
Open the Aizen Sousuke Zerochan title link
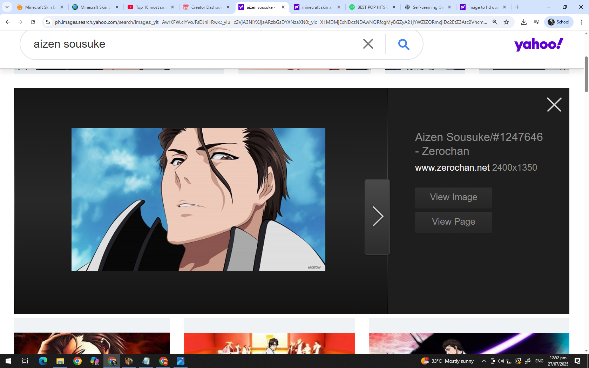[x=479, y=144]
